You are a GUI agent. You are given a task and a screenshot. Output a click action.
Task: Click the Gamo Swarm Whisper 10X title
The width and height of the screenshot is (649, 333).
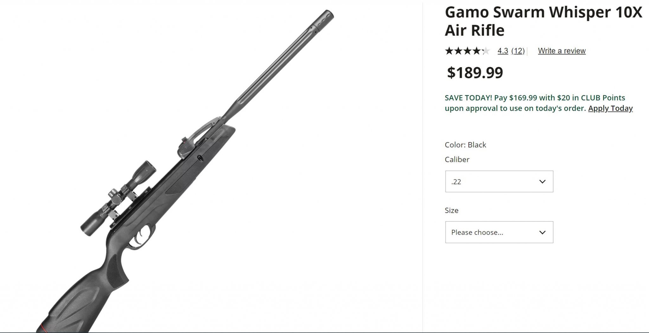click(543, 21)
